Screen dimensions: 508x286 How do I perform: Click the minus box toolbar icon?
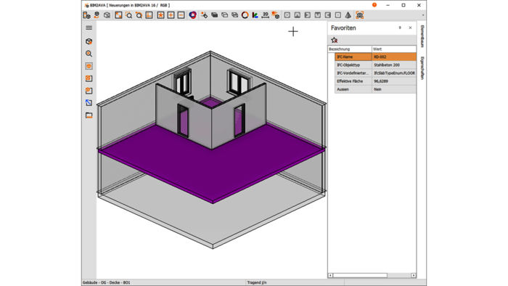click(x=181, y=15)
